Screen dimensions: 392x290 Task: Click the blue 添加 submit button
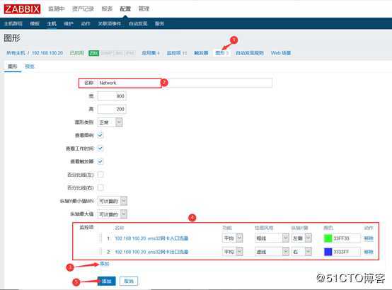[x=107, y=281]
